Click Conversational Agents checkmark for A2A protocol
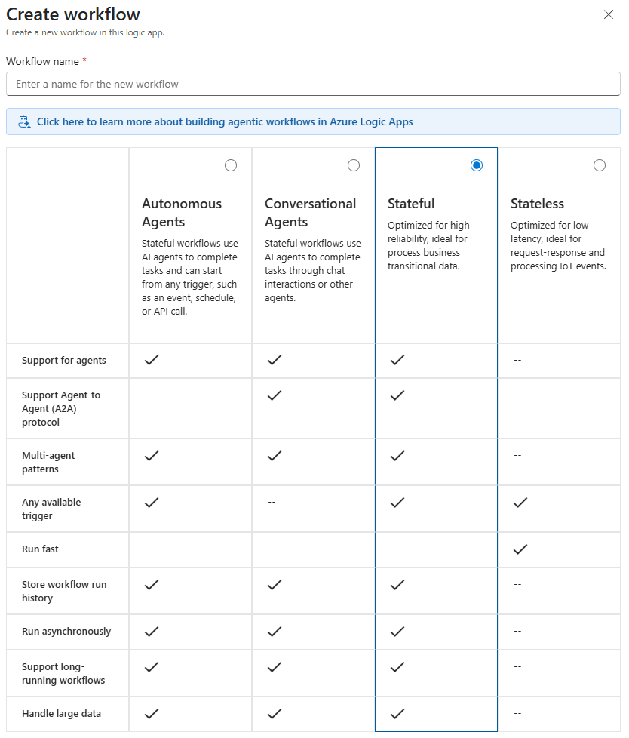 click(275, 395)
